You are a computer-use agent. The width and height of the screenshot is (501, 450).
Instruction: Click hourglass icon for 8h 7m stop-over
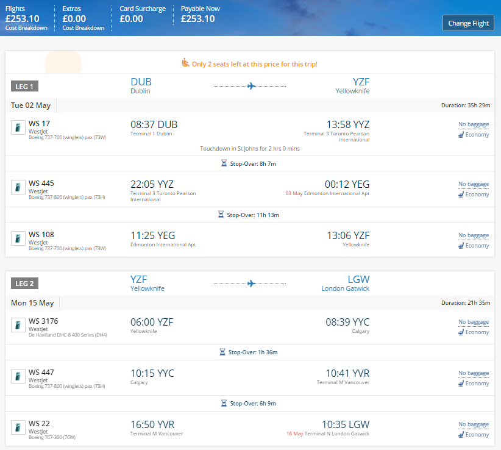click(x=224, y=163)
